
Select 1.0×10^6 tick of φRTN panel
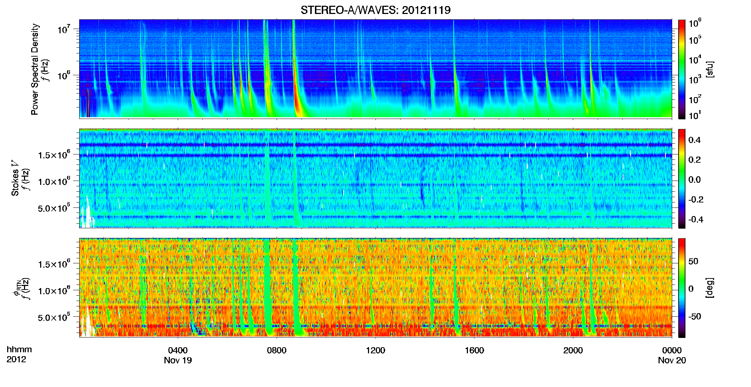pos(54,290)
